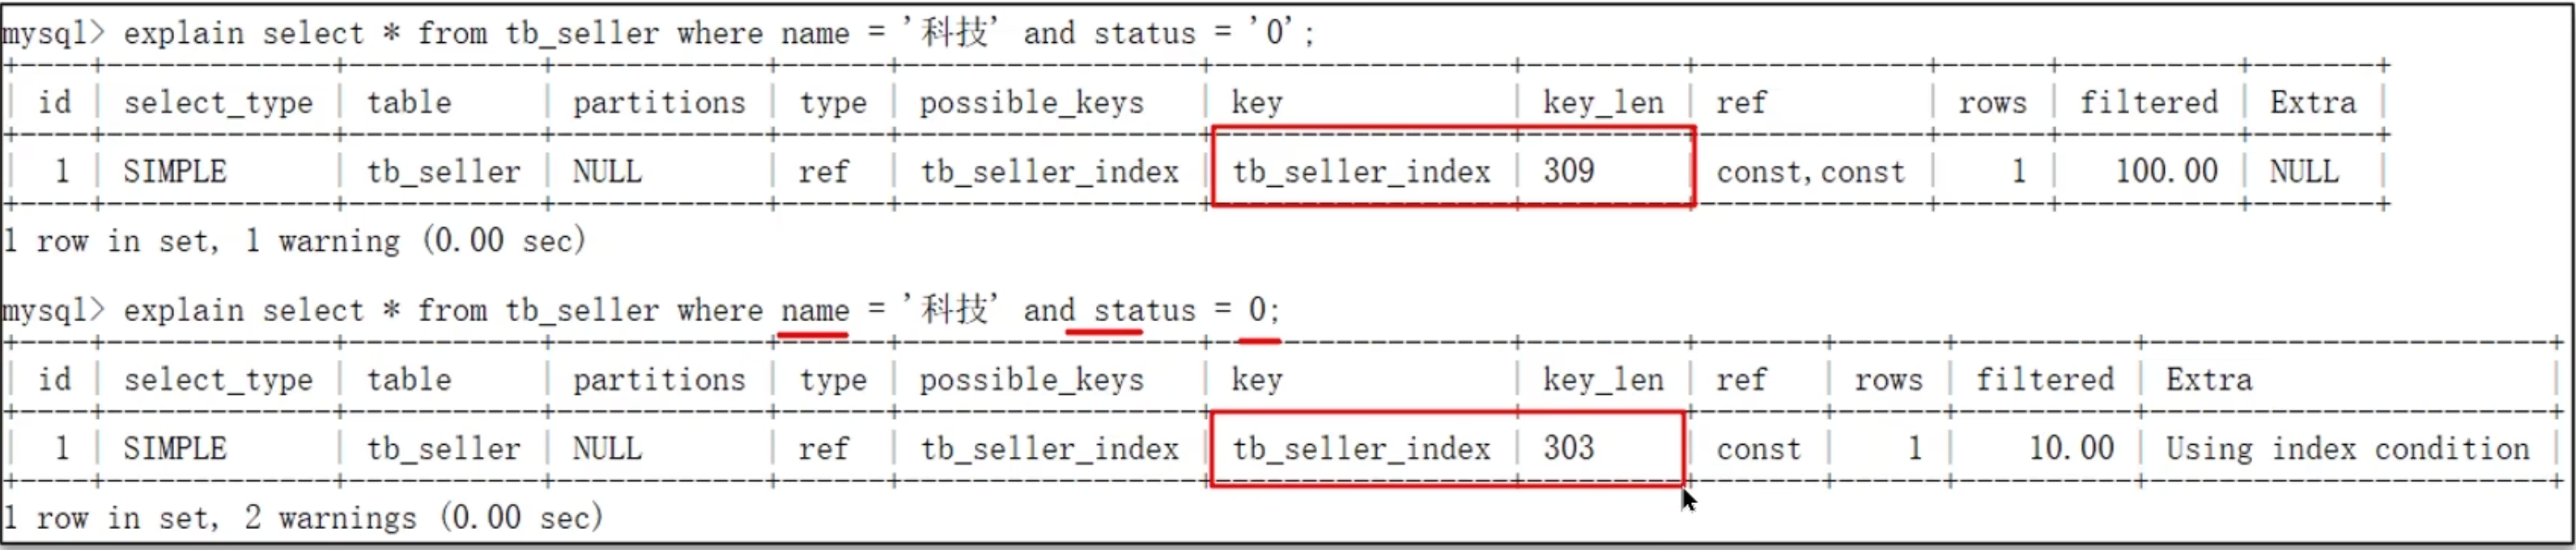Click tb_seller_index under key in first result

pyautogui.click(x=1361, y=172)
